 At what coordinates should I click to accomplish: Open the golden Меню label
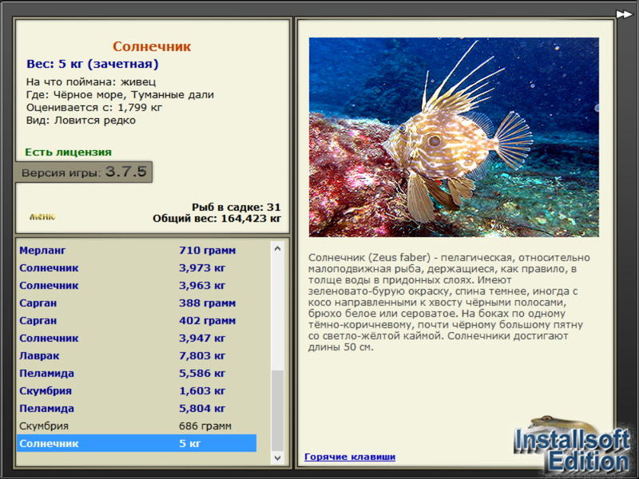pos(42,216)
